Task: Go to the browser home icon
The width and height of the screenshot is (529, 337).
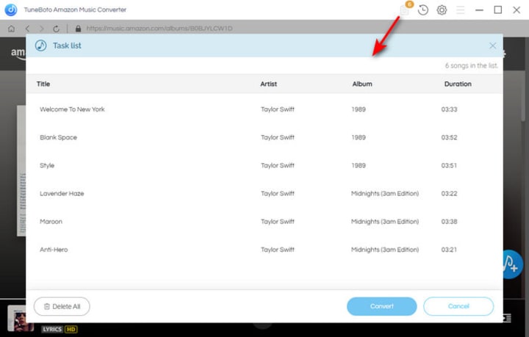Action: tap(12, 29)
